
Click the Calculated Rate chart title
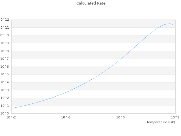click(90, 3)
